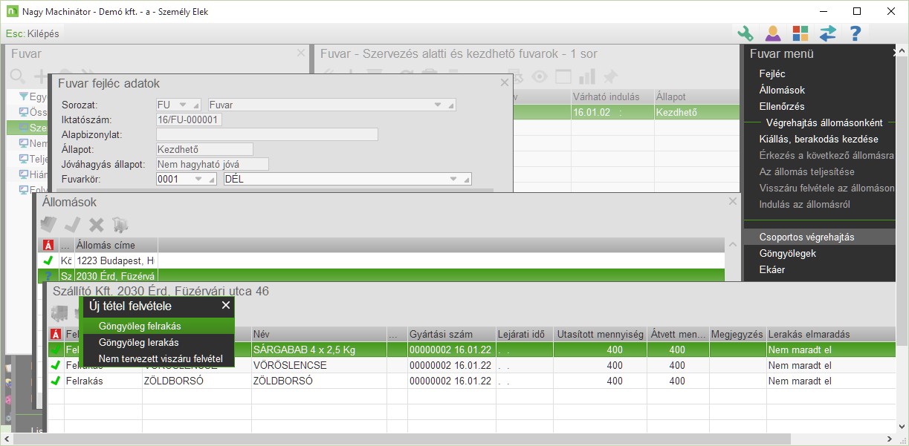The height and width of the screenshot is (446, 909).
Task: Close the left Fuvar panel
Action: 300,53
